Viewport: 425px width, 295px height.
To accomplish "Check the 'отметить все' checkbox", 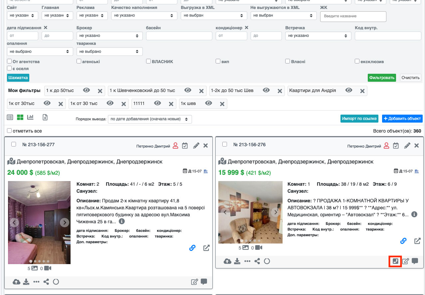I will coord(9,131).
